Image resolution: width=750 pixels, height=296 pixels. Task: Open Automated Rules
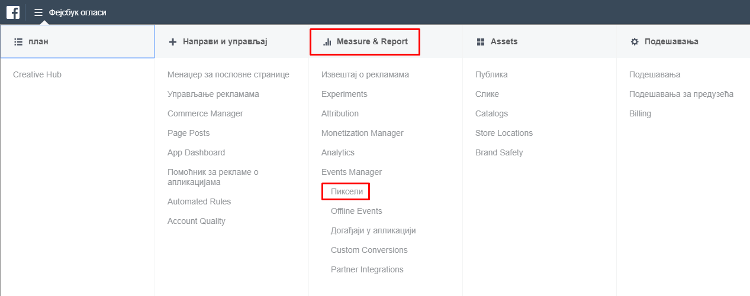(x=199, y=201)
